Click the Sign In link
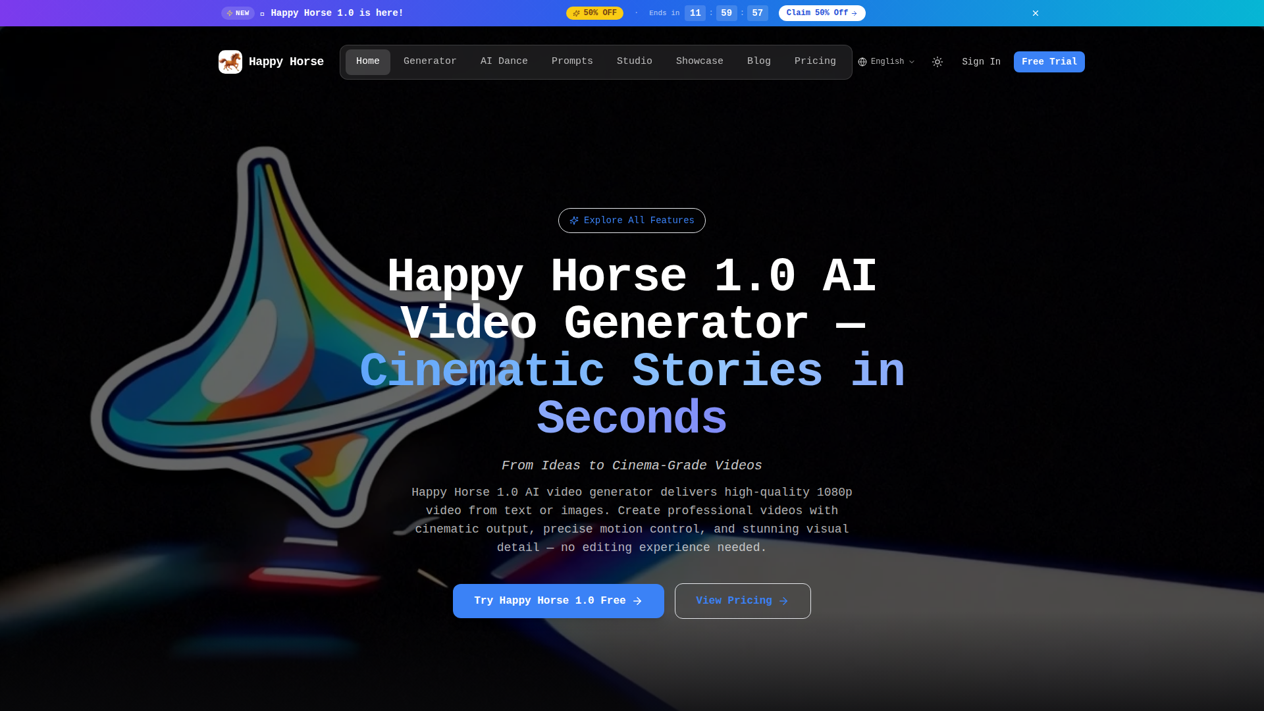The width and height of the screenshot is (1264, 711). 981,62
